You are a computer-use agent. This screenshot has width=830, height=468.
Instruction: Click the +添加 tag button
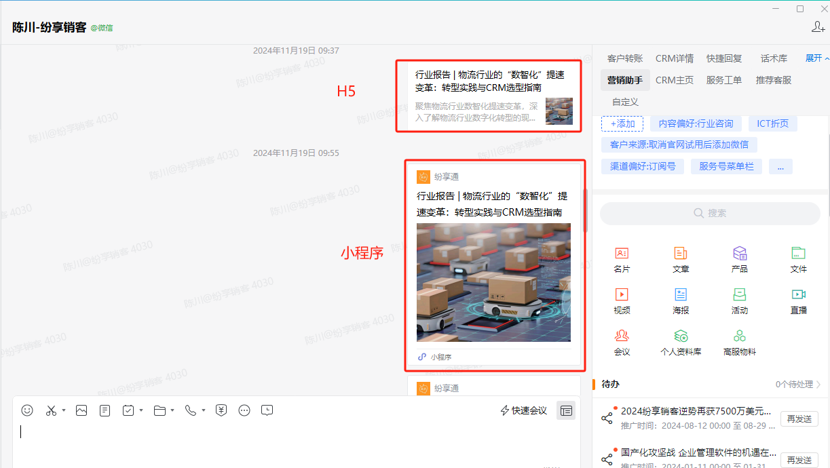[x=622, y=123]
